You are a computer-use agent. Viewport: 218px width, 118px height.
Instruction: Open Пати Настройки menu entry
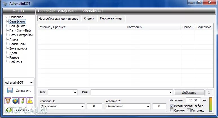click(21, 35)
